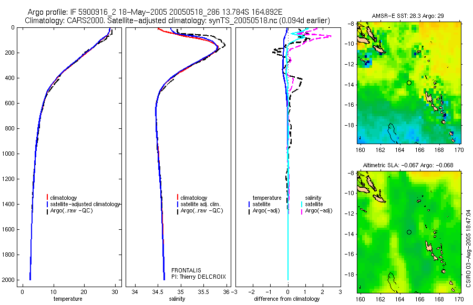Click the 'FRONTALIS' project label
This screenshot has height=305, width=473.
(186, 270)
